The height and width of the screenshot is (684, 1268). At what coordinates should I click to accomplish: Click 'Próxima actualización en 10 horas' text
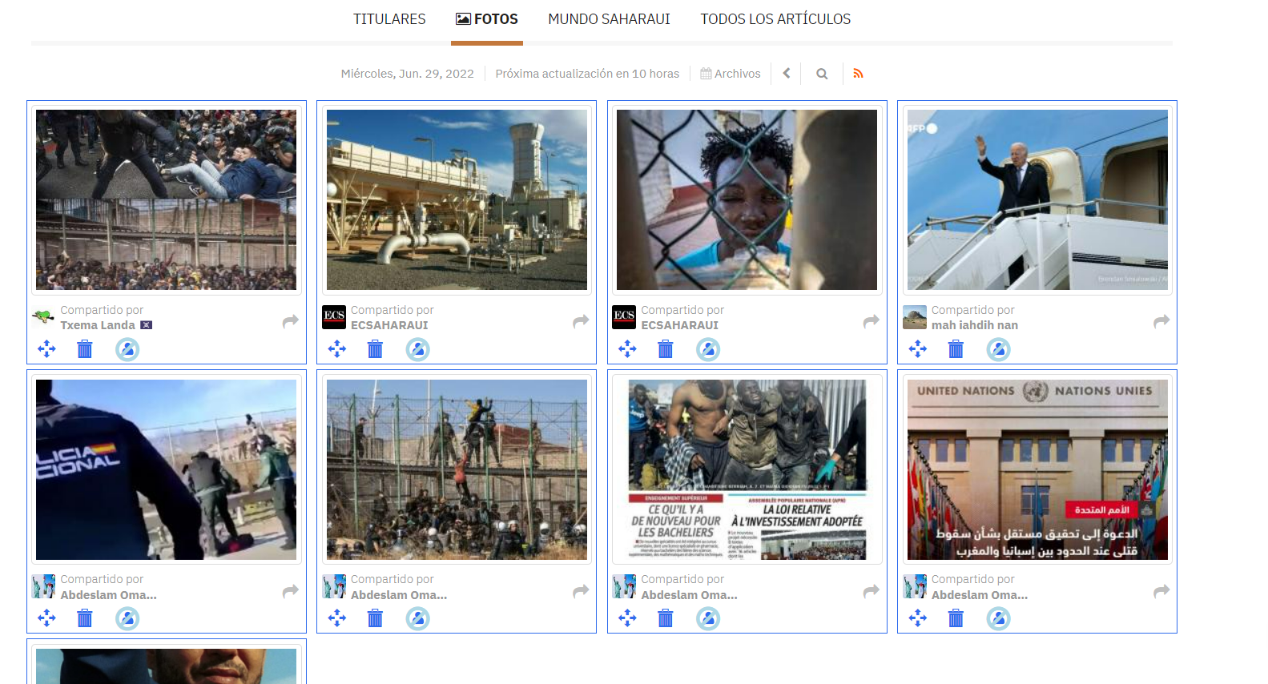[x=587, y=74]
